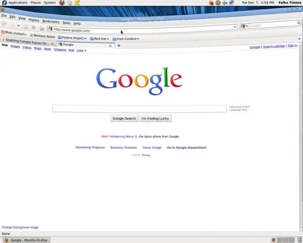Click the Videos link on Google
Image resolution: width=303 pixels, height=243 pixels.
[x=27, y=47]
